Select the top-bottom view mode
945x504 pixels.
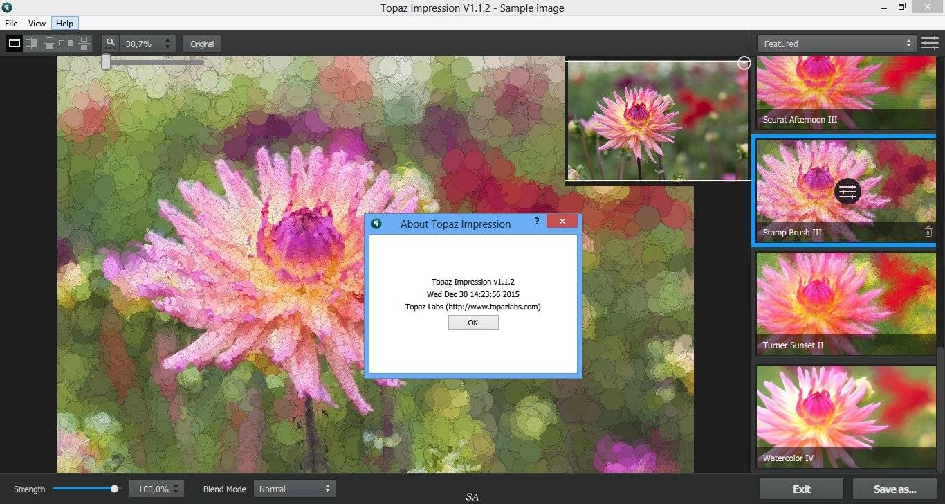(84, 44)
